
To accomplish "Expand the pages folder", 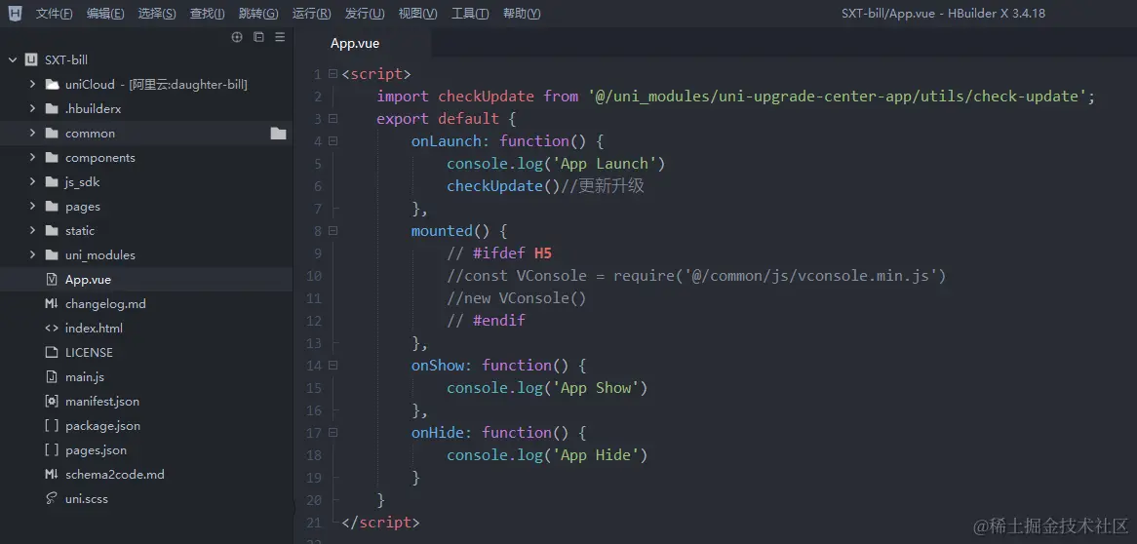I will (x=32, y=206).
